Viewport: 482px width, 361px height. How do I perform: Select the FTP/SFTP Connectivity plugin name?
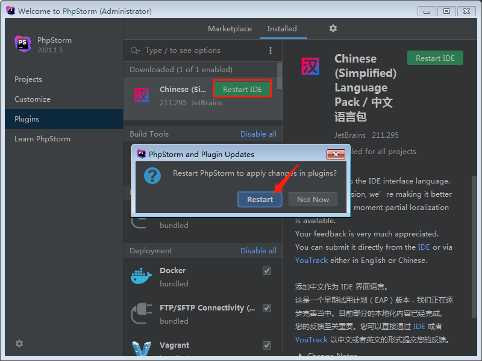[207, 308]
